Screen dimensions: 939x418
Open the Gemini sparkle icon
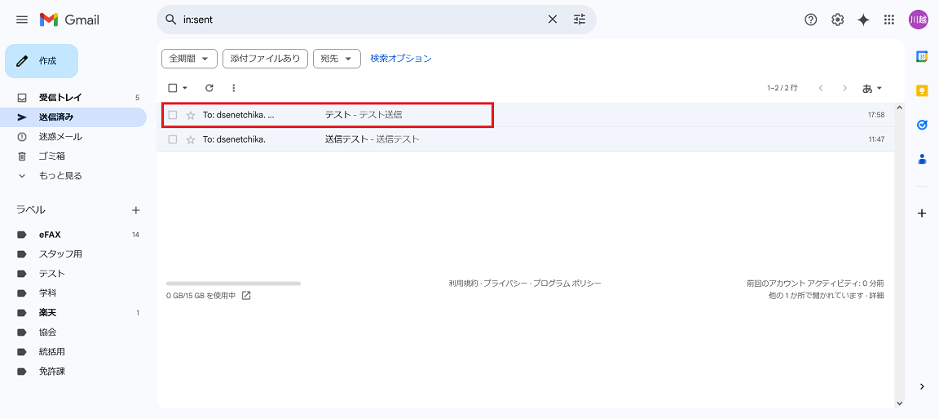[x=863, y=20]
